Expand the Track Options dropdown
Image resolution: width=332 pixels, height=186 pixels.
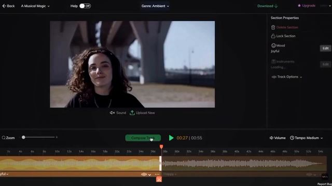click(287, 77)
